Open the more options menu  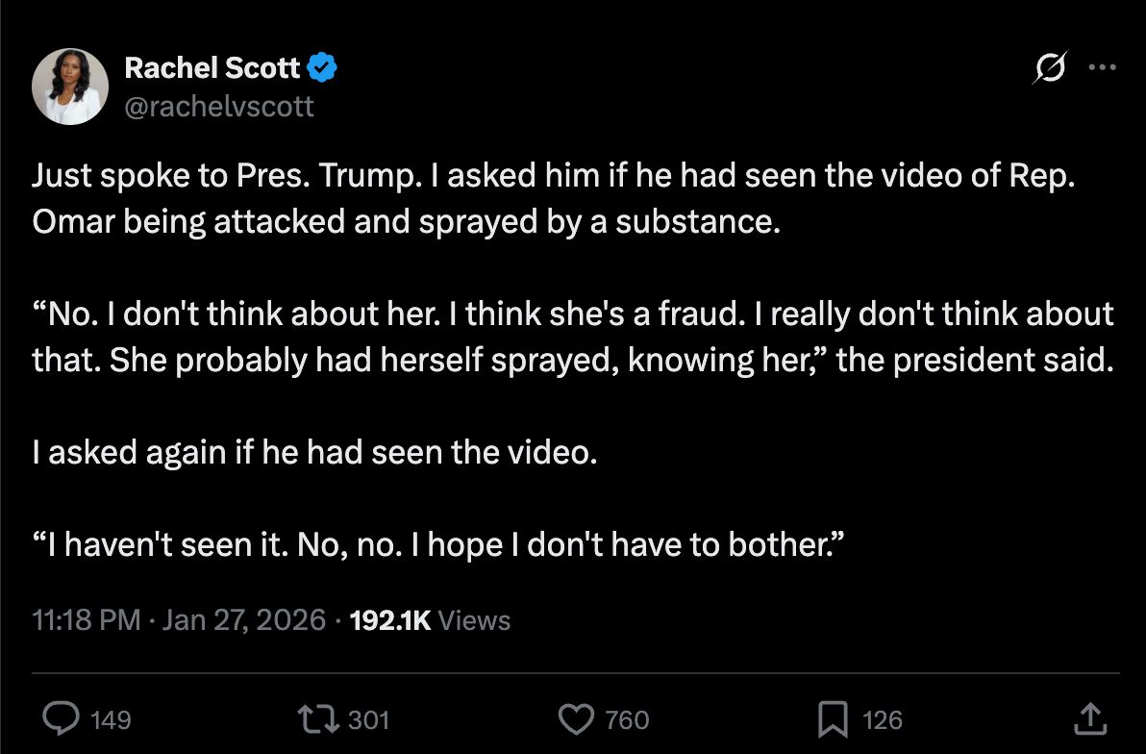tap(1102, 67)
